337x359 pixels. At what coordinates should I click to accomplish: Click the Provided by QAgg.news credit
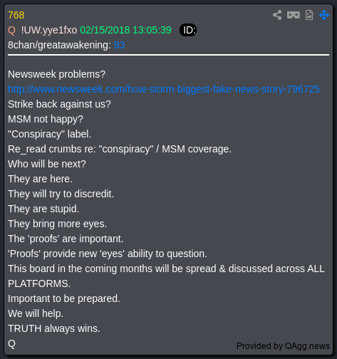click(283, 346)
